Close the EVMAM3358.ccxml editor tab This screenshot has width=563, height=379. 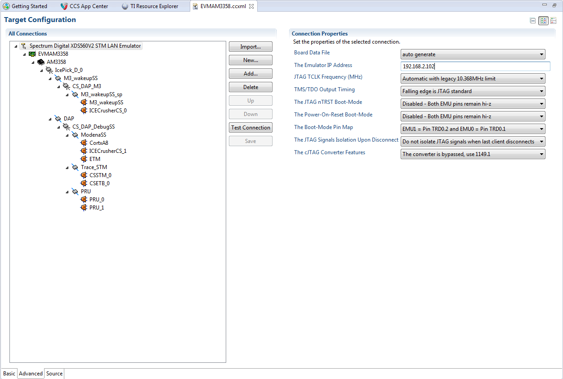(251, 6)
